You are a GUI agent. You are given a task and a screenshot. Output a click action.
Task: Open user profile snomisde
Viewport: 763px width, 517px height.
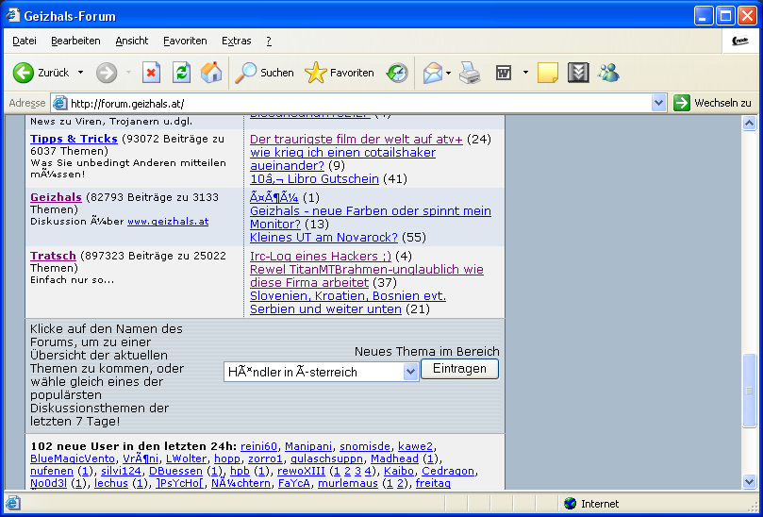(365, 446)
